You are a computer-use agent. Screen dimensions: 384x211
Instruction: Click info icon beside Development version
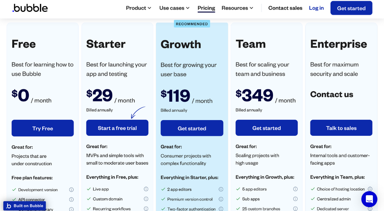(x=71, y=190)
